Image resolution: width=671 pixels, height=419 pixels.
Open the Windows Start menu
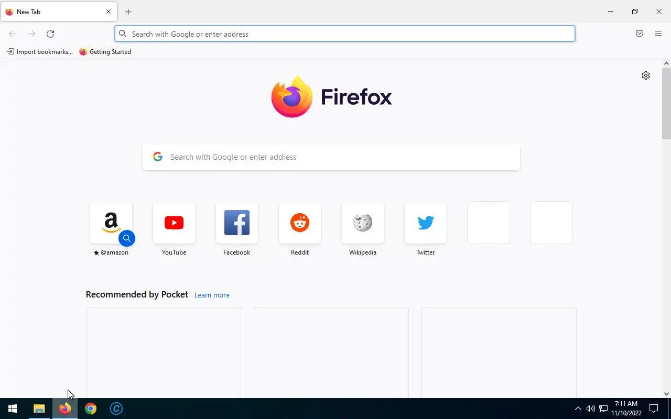click(13, 409)
